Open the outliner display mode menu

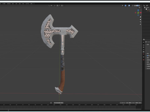[x=144, y=6]
